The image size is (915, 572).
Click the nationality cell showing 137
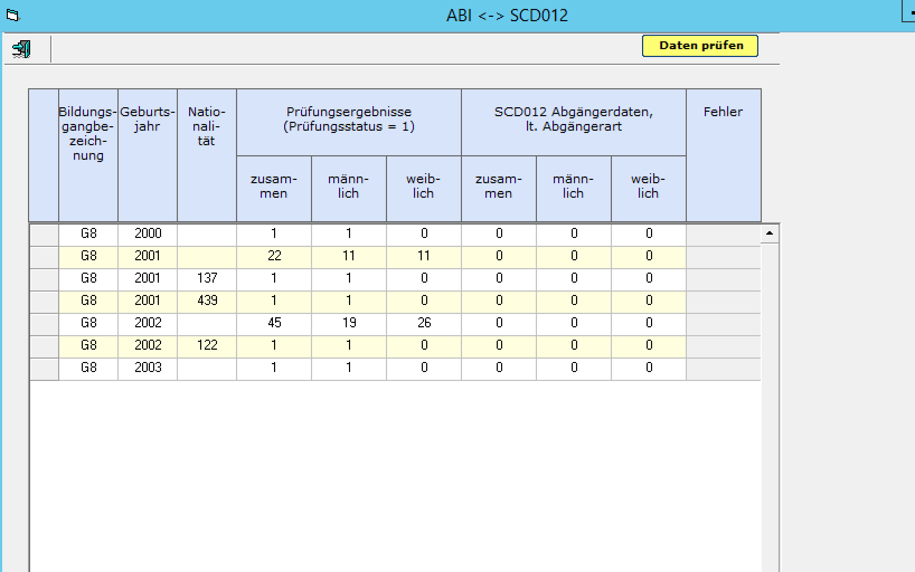207,279
